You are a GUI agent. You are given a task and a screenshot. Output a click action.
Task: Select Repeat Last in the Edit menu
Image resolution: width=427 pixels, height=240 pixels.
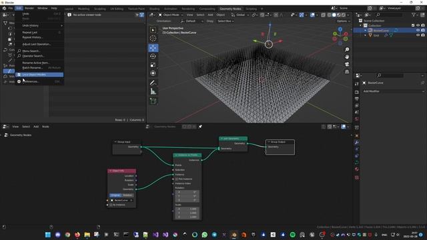click(40, 32)
